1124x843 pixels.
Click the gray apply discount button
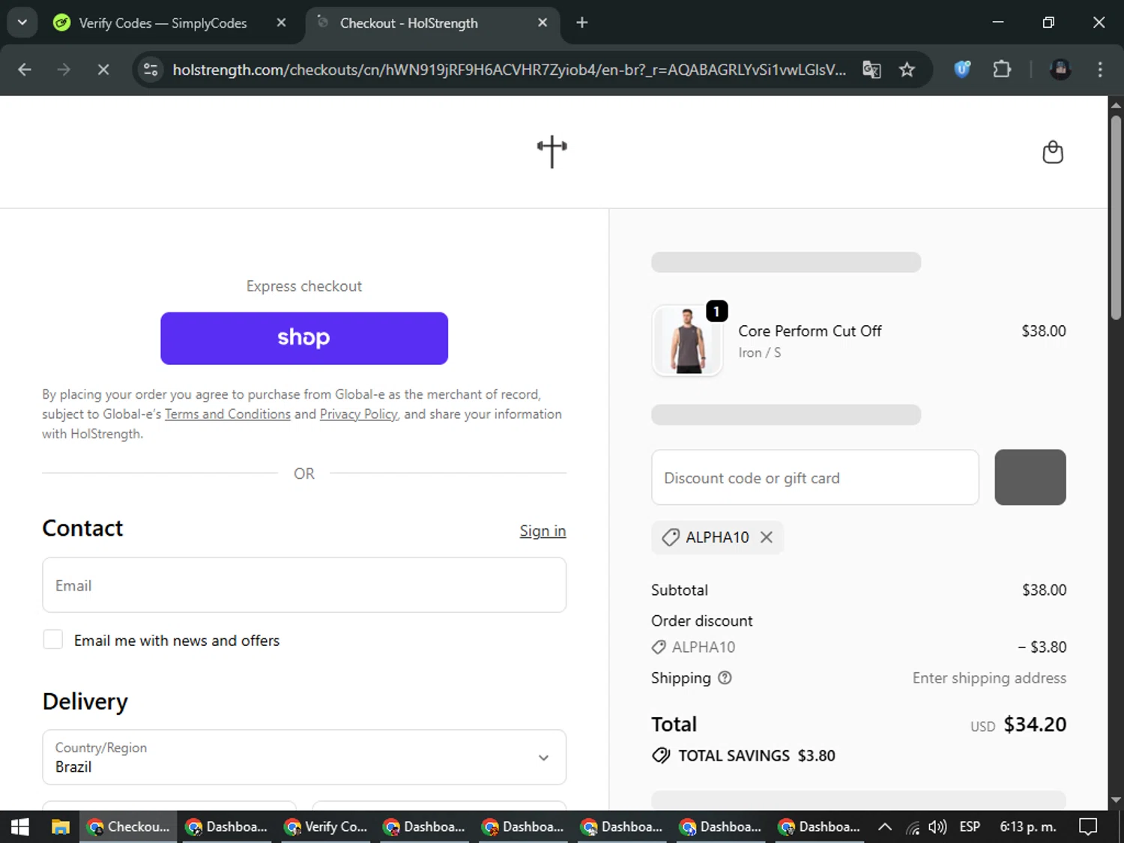pyautogui.click(x=1030, y=478)
